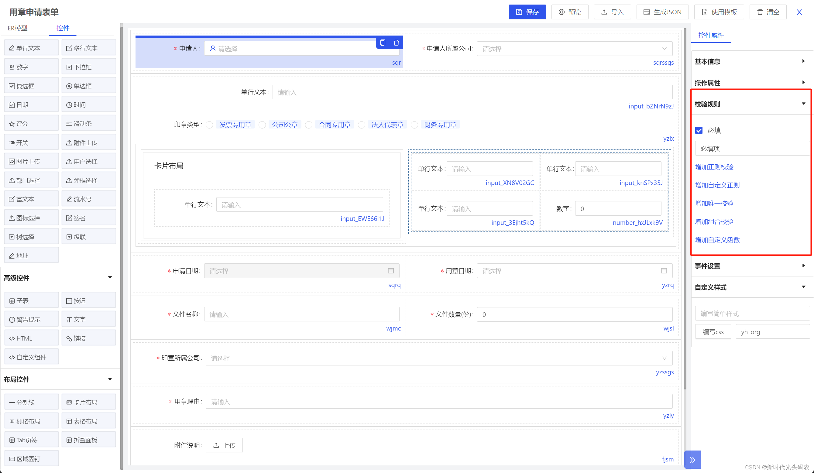Viewport: 814px width, 473px height.
Task: Switch to the ER模型 tab
Action: (18, 28)
